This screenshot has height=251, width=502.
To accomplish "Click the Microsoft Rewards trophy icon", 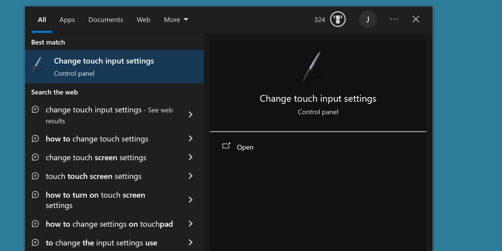I will pyautogui.click(x=338, y=19).
